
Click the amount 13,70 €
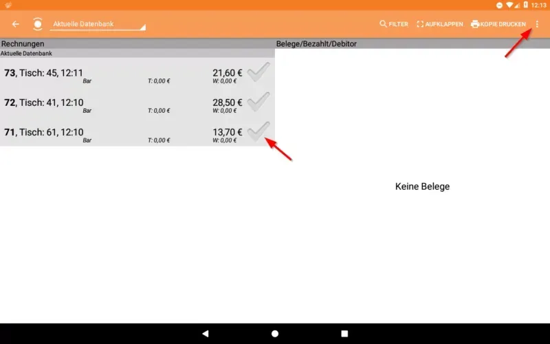(x=228, y=132)
